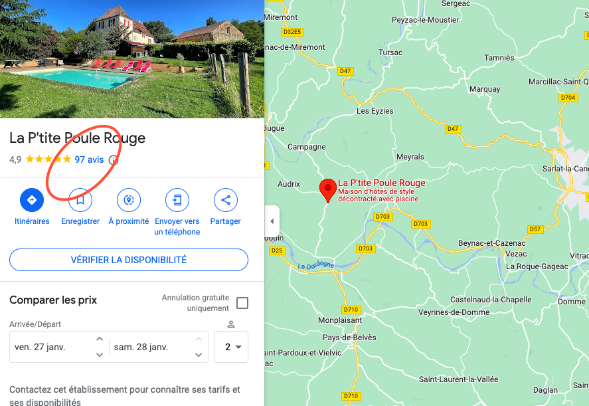Screen dimensions: 589x406
Task: Click the info icon beside 97 avis
Action: click(x=114, y=160)
